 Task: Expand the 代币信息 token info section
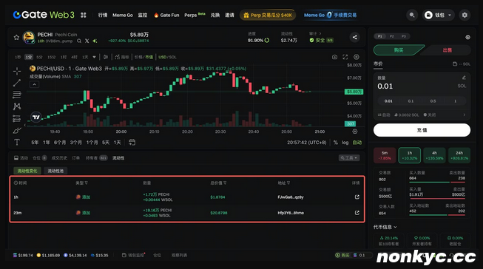385,227
